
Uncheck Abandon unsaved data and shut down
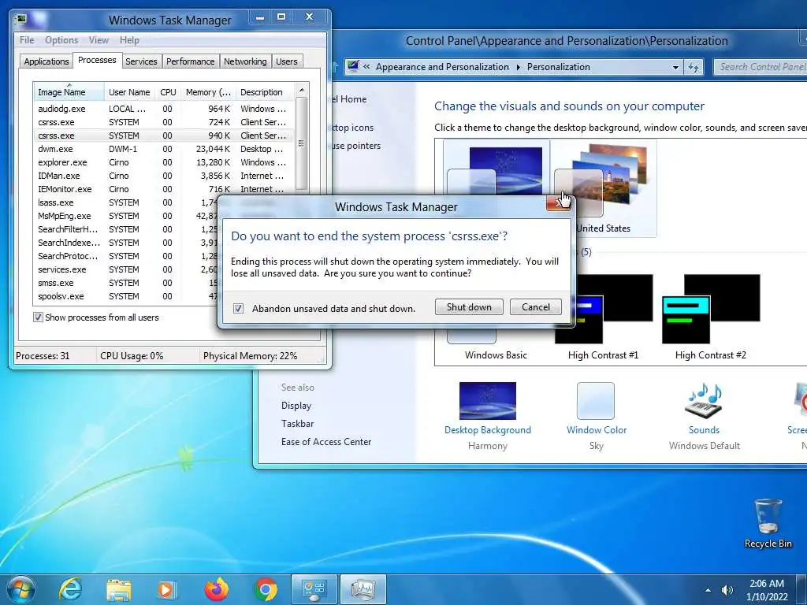pos(238,308)
